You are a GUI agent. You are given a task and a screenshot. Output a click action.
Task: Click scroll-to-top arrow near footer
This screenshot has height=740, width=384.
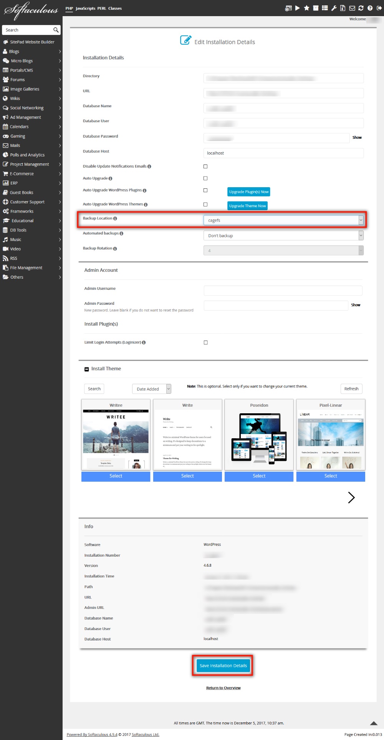coord(374,723)
